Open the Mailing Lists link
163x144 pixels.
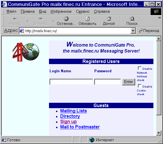(x=73, y=111)
